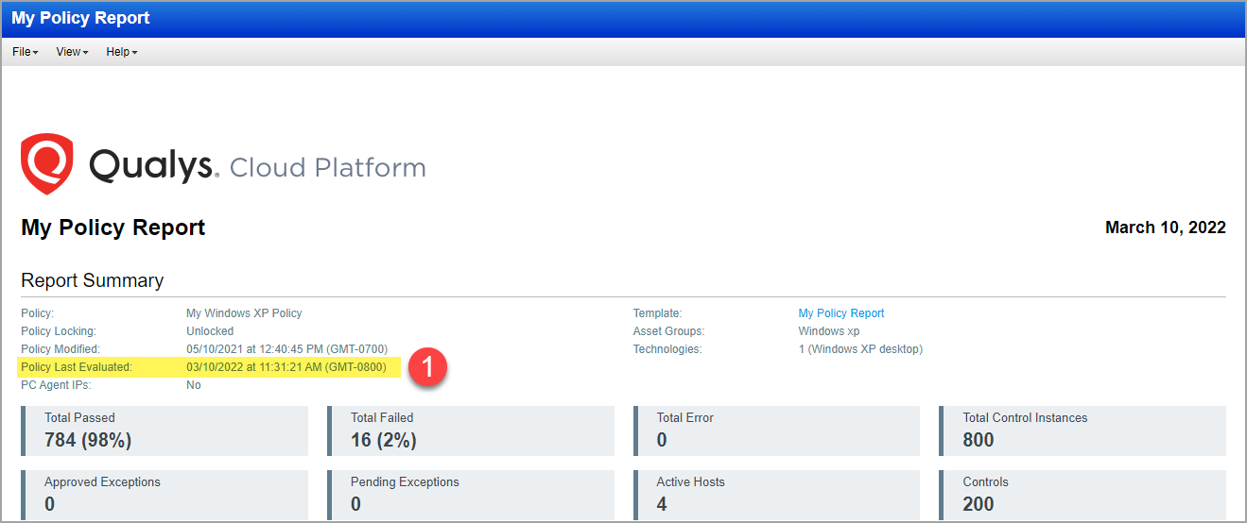
Task: Click the Technologies 1 (Windows XP desktop) value
Action: 860,349
